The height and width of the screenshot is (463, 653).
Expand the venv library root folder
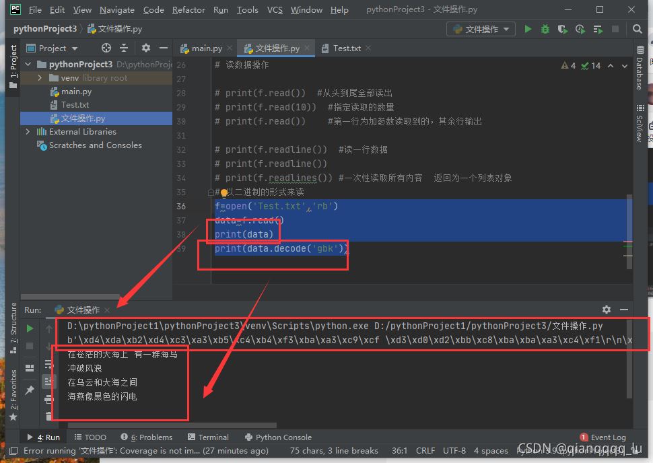(40, 78)
